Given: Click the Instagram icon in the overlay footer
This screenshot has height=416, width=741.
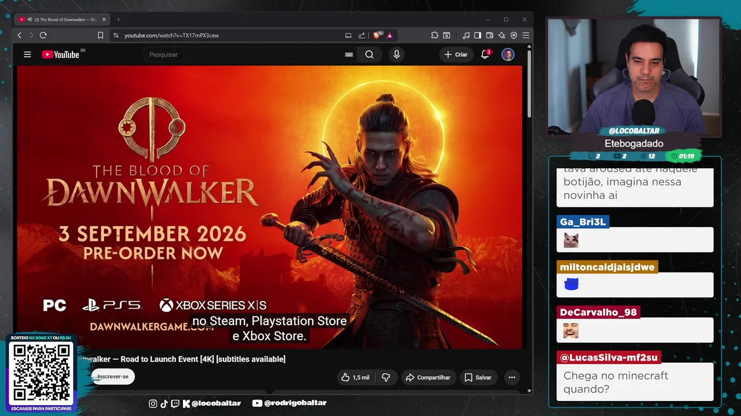Looking at the screenshot, I should (x=153, y=403).
